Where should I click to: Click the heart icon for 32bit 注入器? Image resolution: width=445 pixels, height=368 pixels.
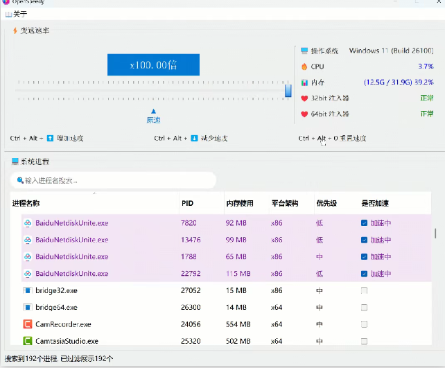[x=304, y=98]
